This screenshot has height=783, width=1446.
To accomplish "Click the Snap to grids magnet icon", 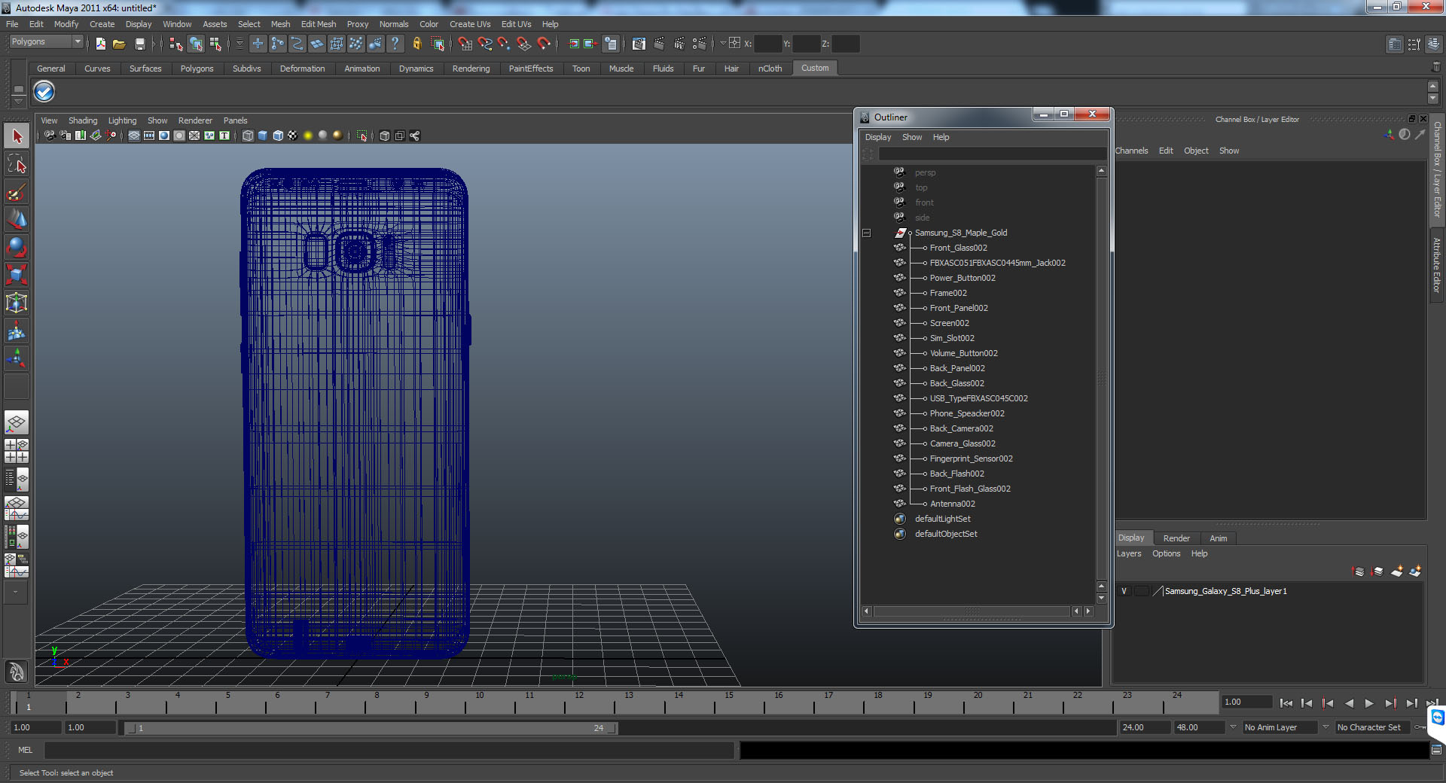I will (465, 44).
